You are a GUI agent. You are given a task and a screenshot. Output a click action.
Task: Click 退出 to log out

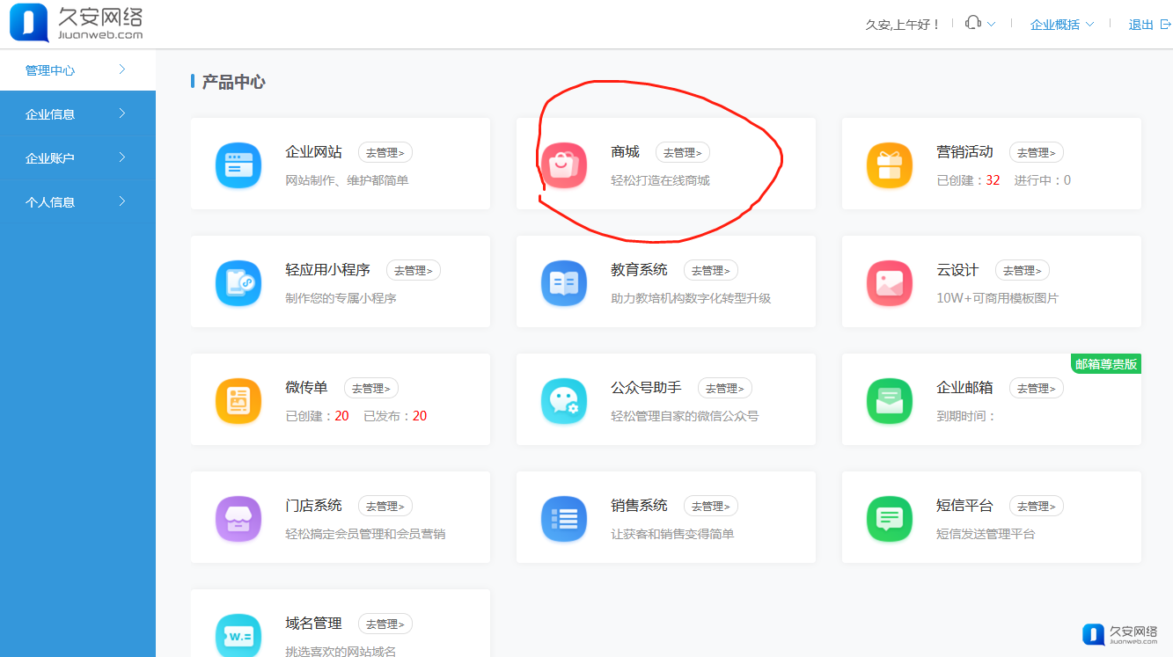[1140, 24]
